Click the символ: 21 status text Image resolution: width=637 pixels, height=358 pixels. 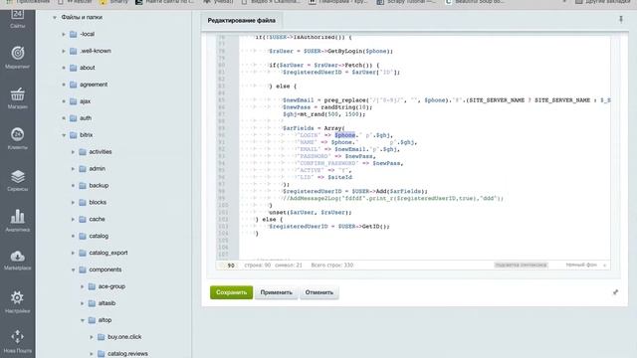(289, 266)
